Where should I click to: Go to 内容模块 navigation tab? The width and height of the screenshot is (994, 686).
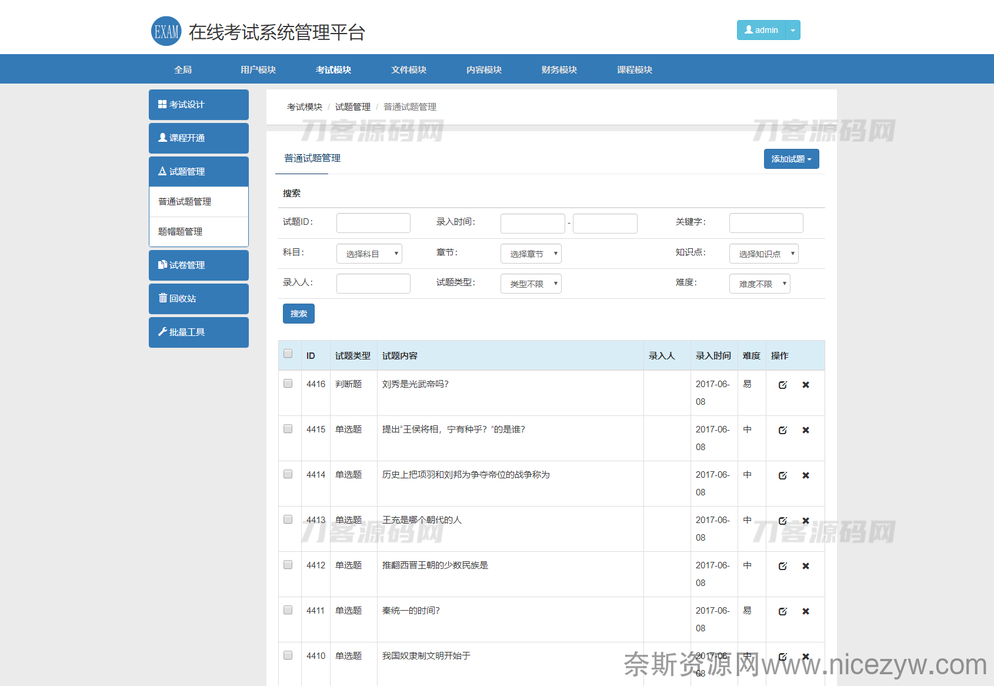[484, 69]
